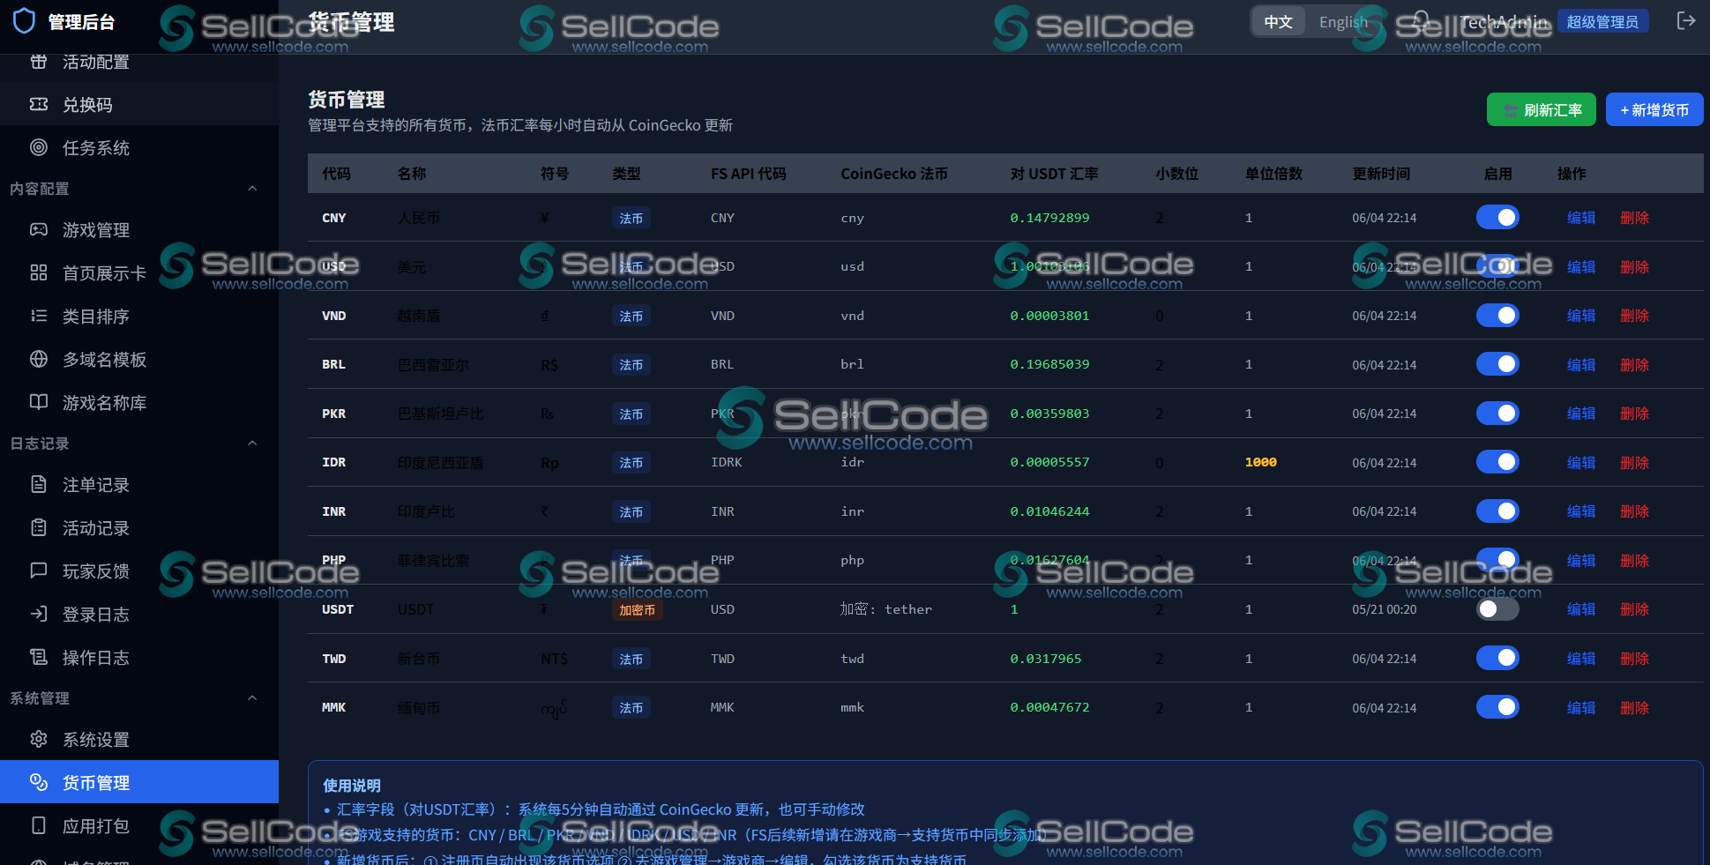Click the coins icon beside 货币管理
The image size is (1710, 865).
click(x=39, y=782)
